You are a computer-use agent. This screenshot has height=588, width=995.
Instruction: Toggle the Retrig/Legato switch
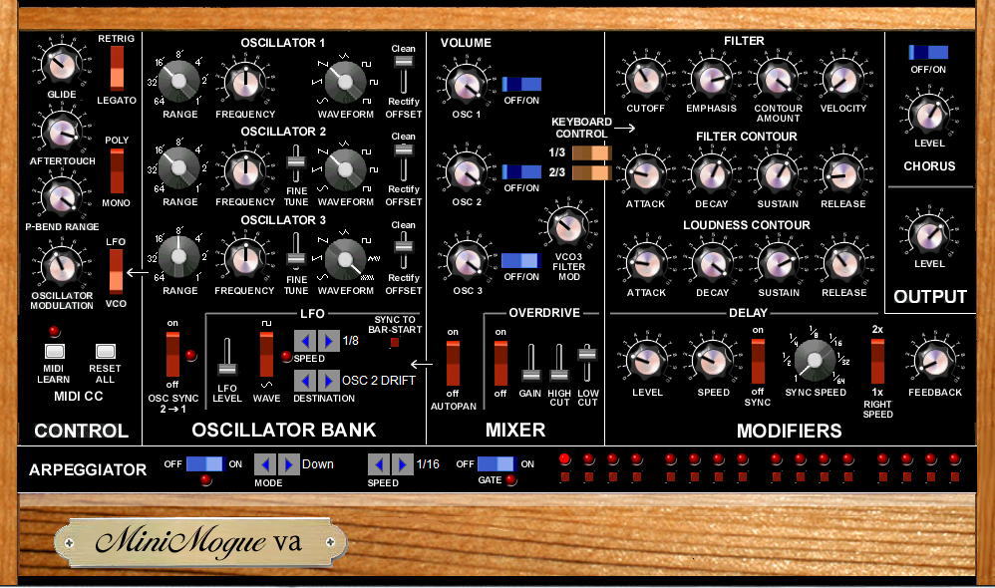[117, 68]
